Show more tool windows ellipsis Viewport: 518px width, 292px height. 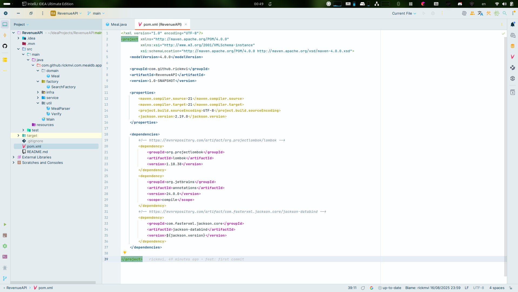point(5,71)
